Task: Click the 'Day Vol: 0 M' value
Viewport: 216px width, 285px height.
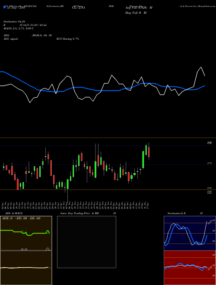Action: [136, 13]
